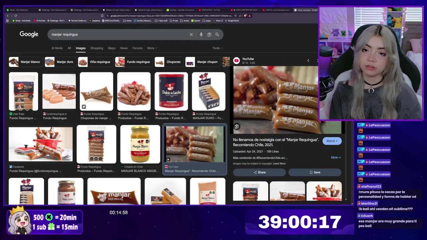Start voice search with the microphone icon
The image size is (427, 240).
[x=201, y=34]
